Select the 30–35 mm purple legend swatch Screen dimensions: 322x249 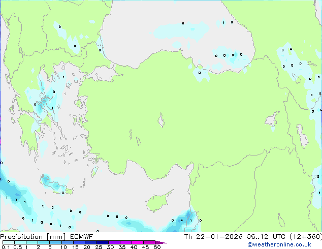pyautogui.click(x=114, y=242)
